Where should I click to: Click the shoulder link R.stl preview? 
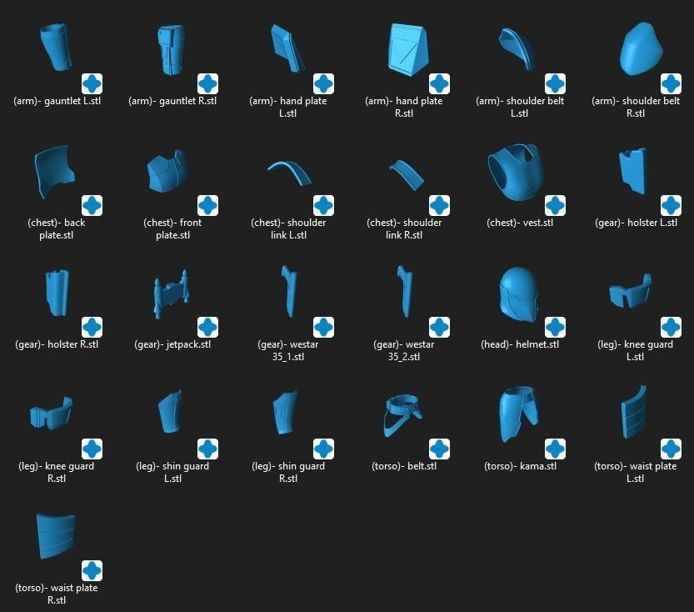[x=406, y=174]
